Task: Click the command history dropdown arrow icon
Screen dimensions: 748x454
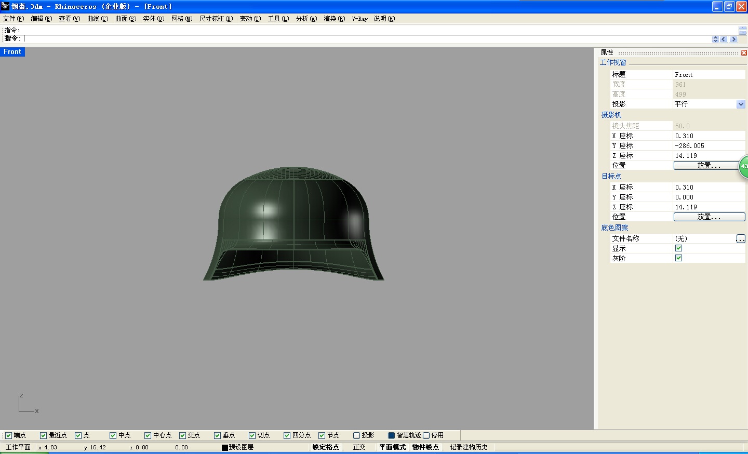Action: point(715,39)
